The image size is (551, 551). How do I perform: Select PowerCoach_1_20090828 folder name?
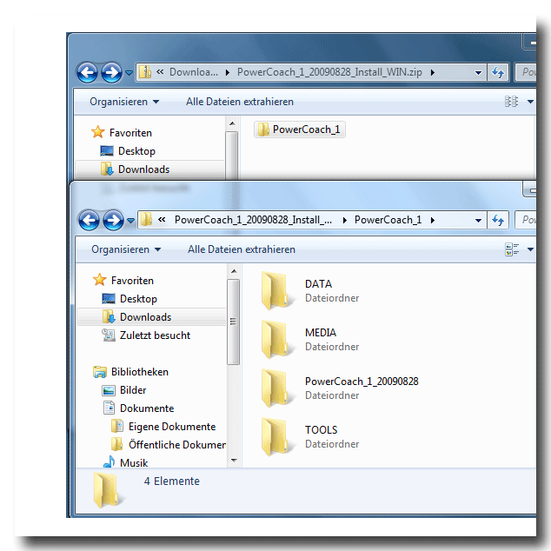[x=362, y=382]
